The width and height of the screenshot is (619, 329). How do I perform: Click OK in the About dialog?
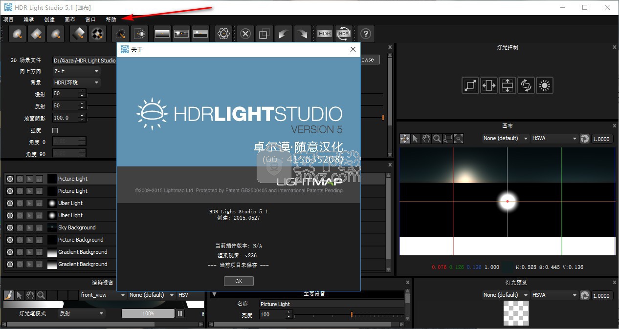[239, 281]
